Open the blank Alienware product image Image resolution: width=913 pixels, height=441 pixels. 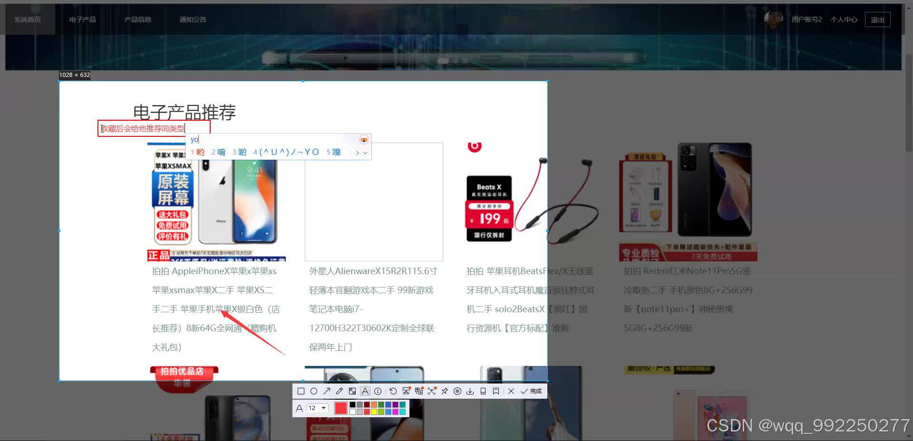(374, 202)
